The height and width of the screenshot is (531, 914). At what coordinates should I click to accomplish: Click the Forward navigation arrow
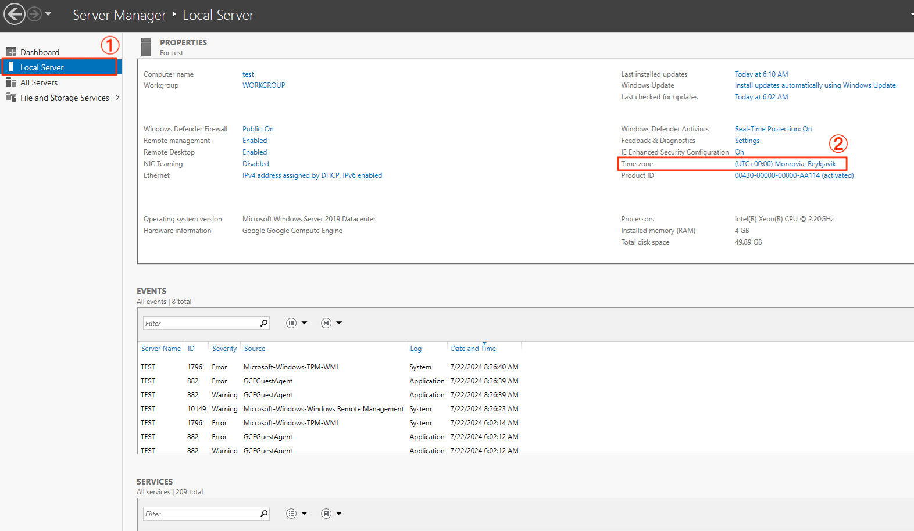[34, 14]
